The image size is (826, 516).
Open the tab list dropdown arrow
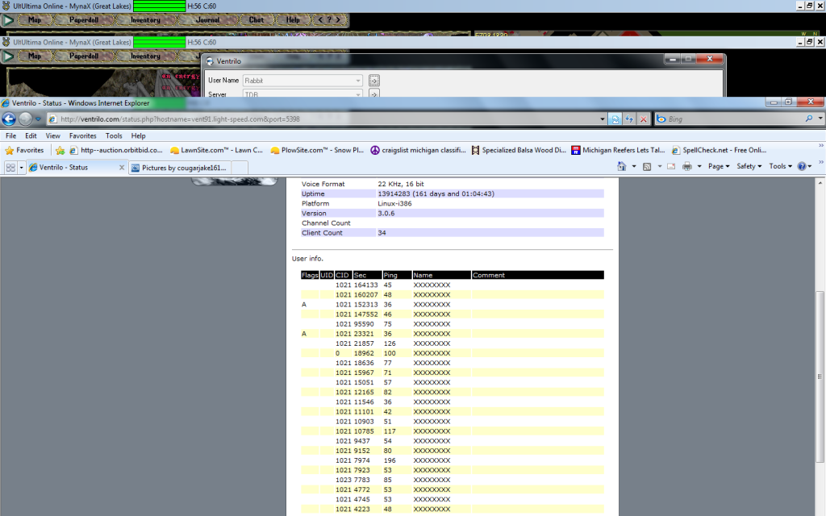coord(21,168)
